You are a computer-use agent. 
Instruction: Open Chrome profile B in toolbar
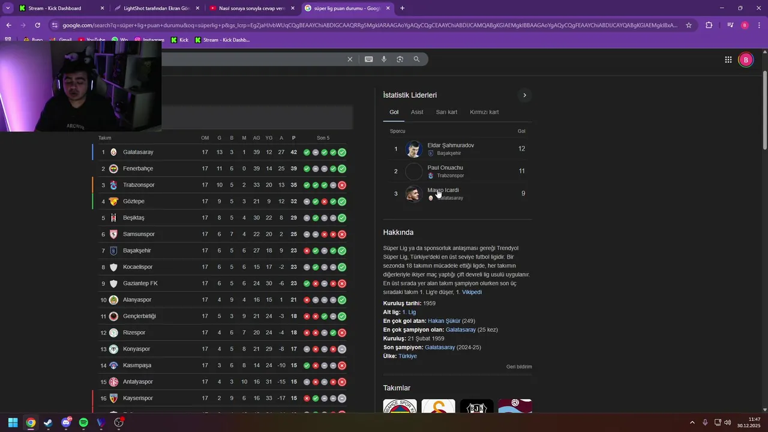click(745, 25)
